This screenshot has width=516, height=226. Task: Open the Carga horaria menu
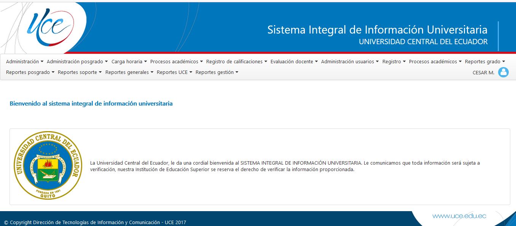[129, 61]
